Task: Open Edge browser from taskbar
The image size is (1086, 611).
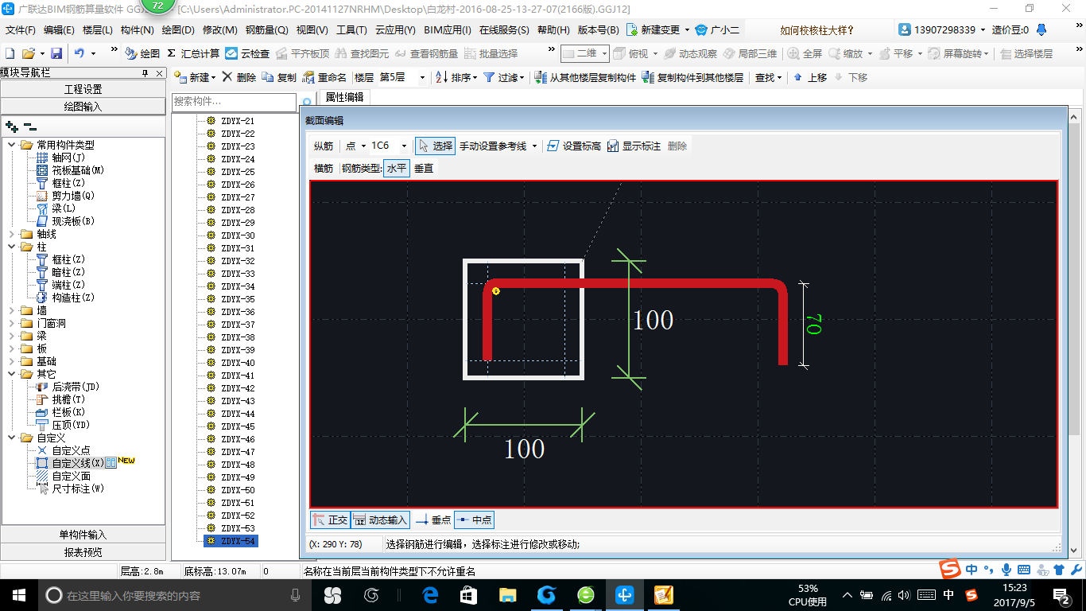Action: pos(430,594)
